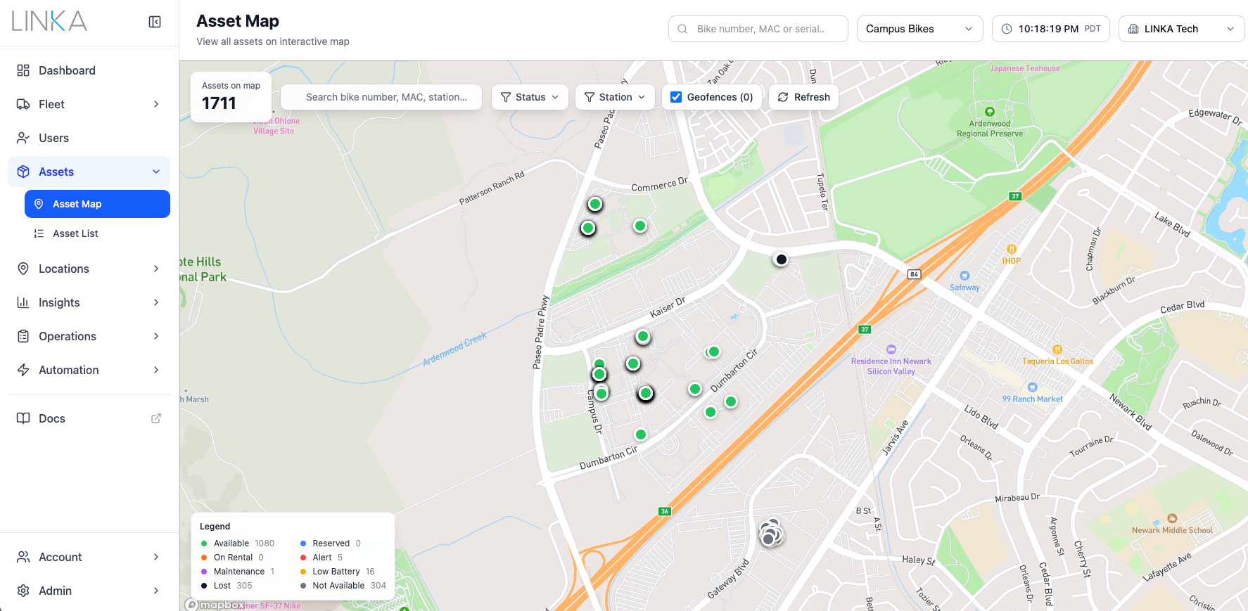1248x611 pixels.
Task: Click the Automation lightning bolt icon
Action: [23, 370]
